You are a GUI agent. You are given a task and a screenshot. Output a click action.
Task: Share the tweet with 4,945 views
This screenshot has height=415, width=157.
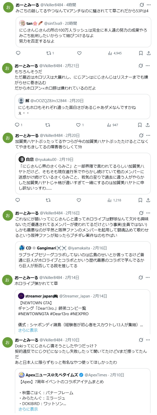click(149, 53)
